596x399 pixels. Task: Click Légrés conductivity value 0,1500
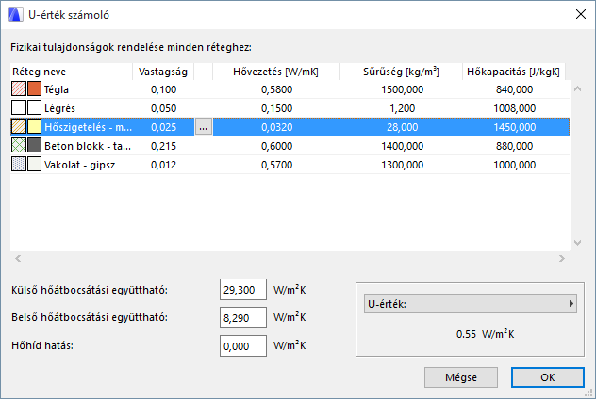tap(276, 108)
